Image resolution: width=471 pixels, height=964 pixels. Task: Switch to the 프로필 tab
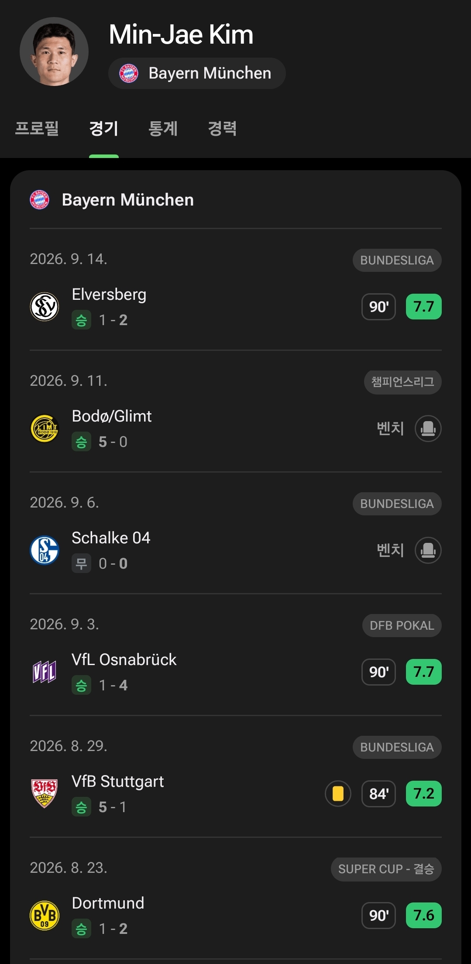point(37,128)
